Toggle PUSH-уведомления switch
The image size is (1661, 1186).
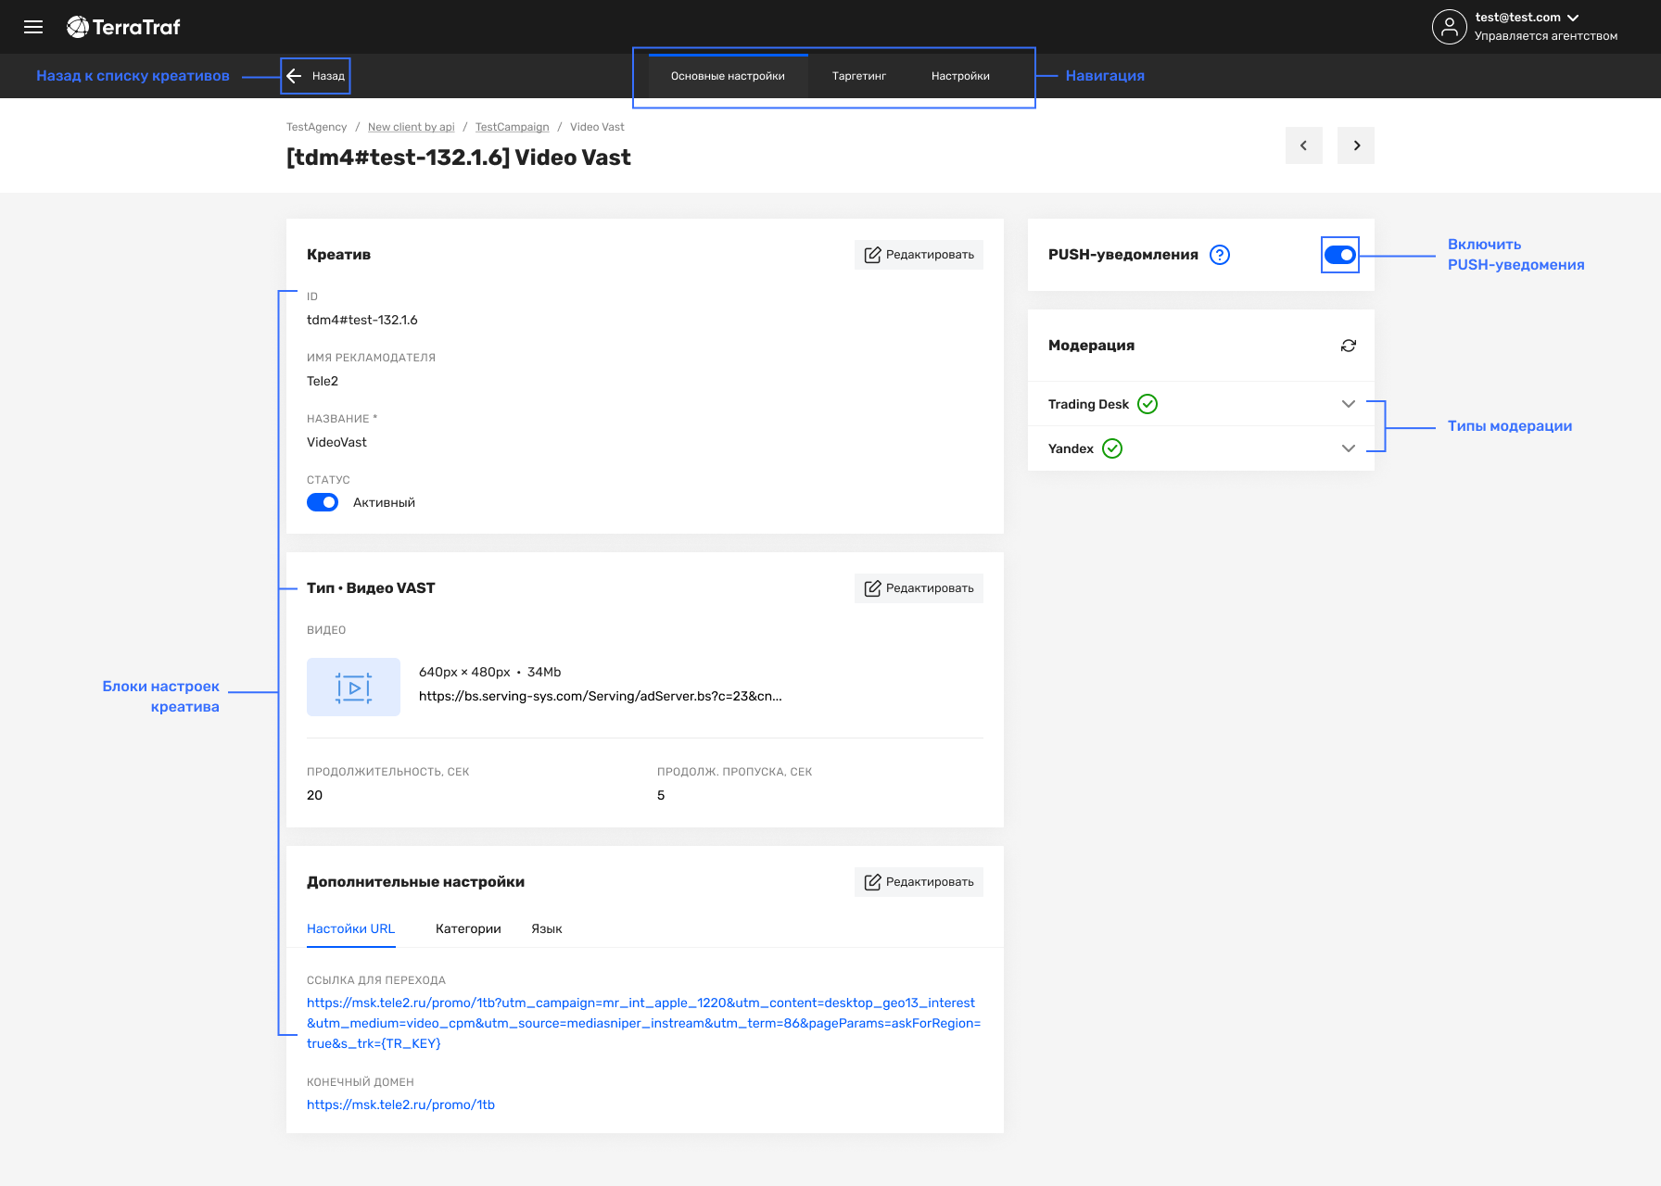[1339, 255]
